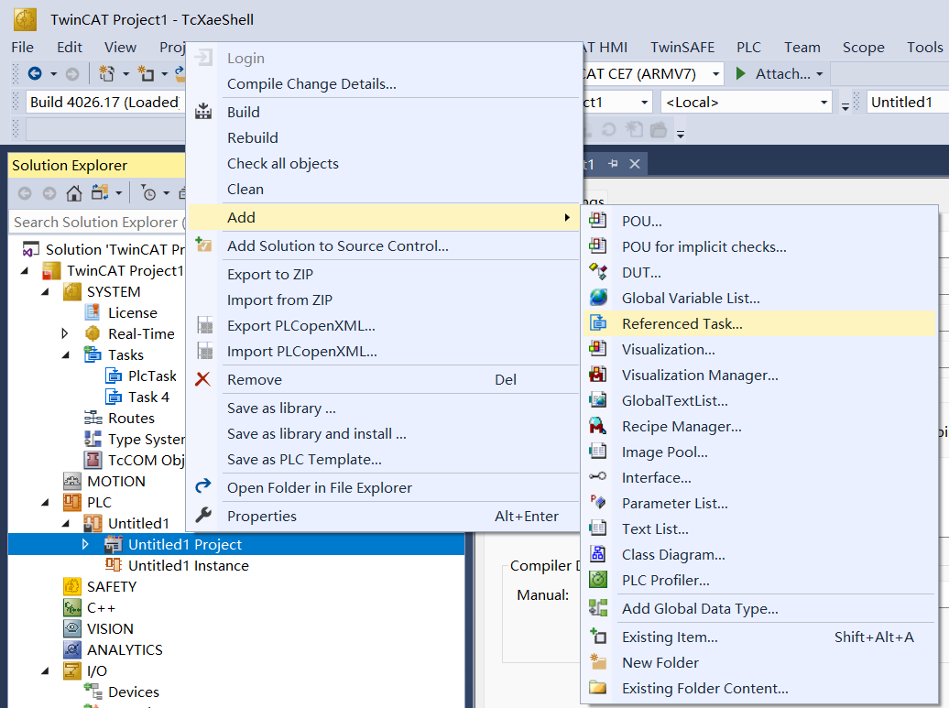Open the File menu
This screenshot has height=708, width=949.
click(22, 48)
